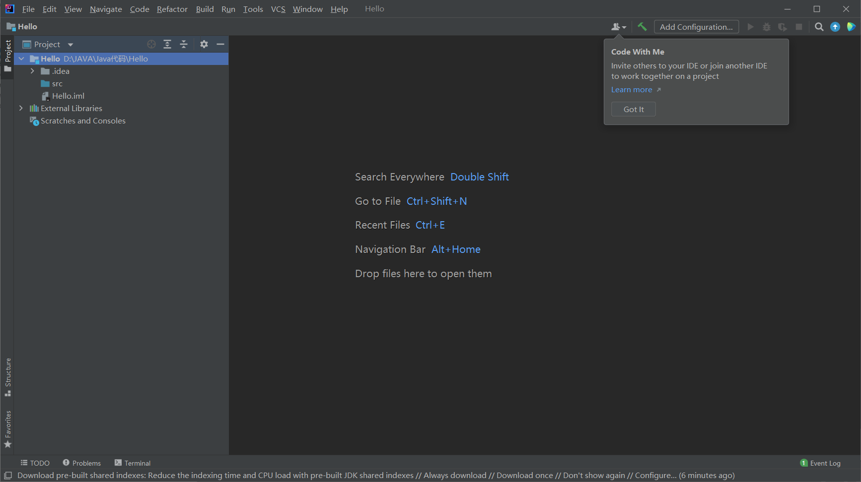This screenshot has height=482, width=861.
Task: Click the IntelliJ IDEA logo icon
Action: coord(9,8)
